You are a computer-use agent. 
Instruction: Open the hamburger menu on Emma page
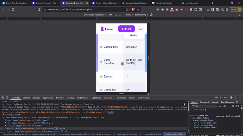141,29
